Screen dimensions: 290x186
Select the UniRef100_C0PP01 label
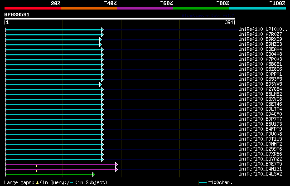point(260,74)
